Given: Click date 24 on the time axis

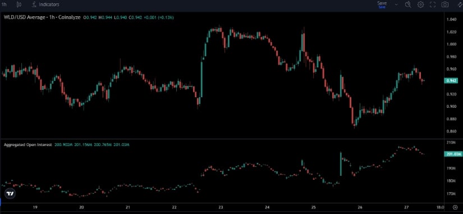Looking at the screenshot, I should (x=267, y=207).
